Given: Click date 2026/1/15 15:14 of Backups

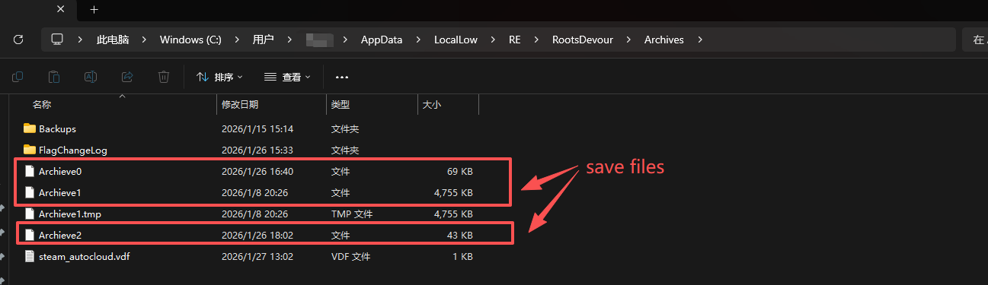Looking at the screenshot, I should point(257,129).
